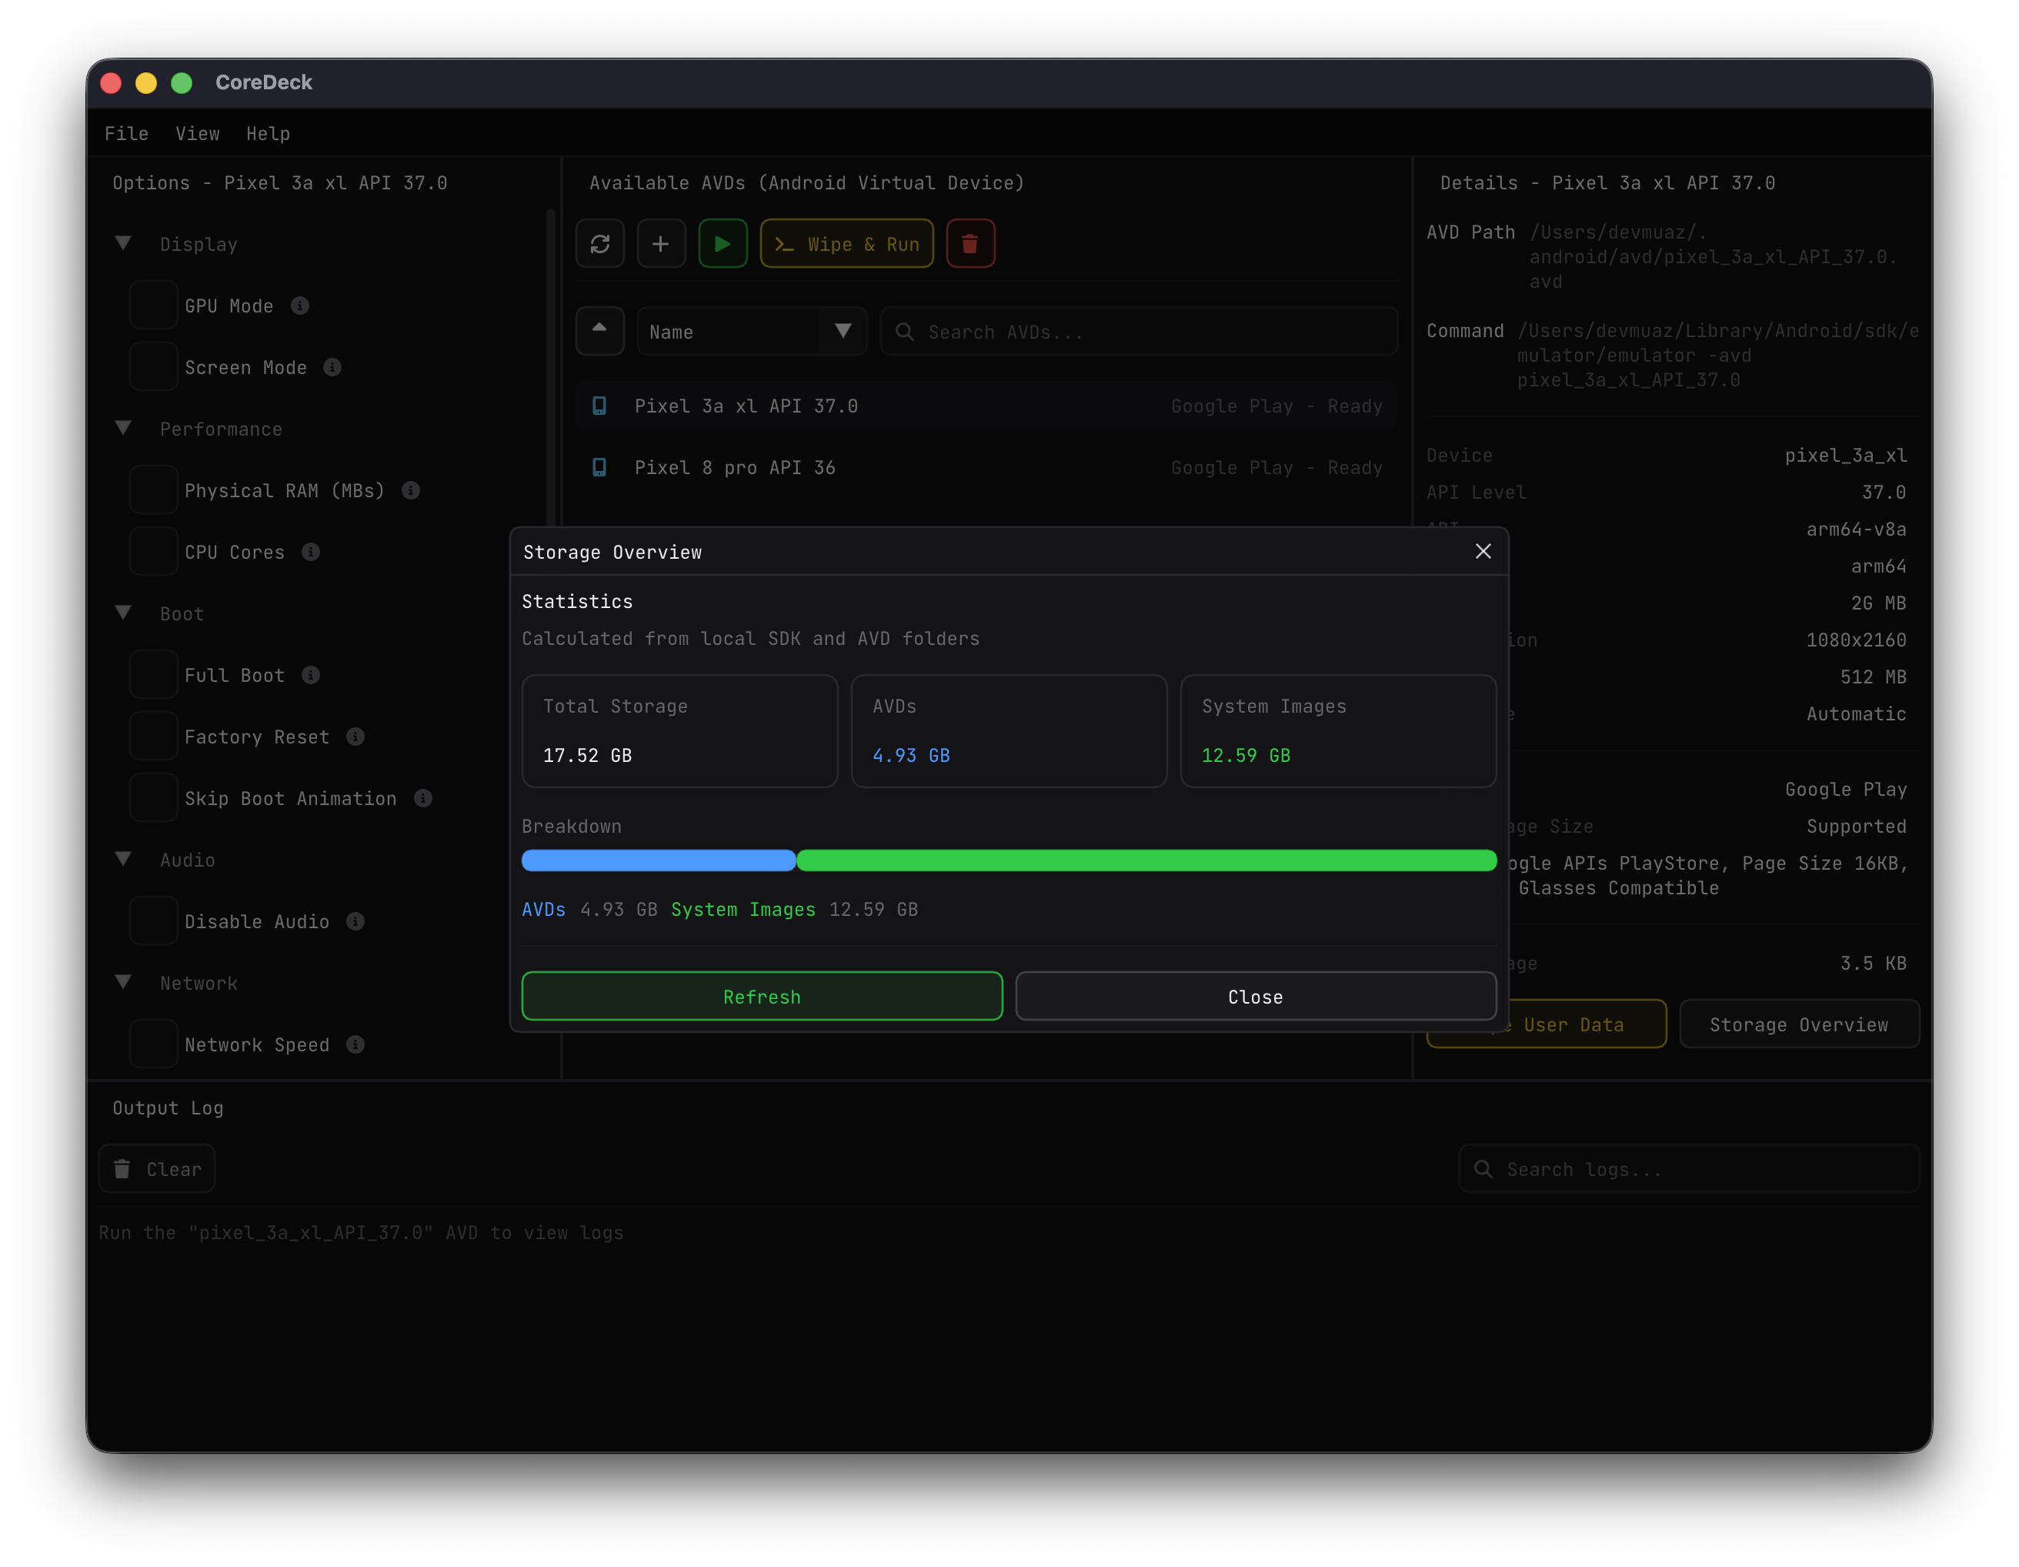The height and width of the screenshot is (1567, 2019).
Task: Open the Name sort dropdown
Action: tap(753, 331)
